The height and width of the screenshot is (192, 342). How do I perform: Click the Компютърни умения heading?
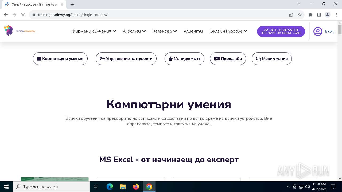pyautogui.click(x=169, y=104)
